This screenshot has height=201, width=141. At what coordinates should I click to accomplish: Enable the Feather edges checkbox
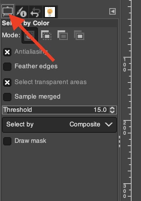click(x=7, y=67)
